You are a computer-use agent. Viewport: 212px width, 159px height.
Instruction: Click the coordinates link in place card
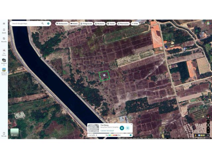[x=107, y=131]
